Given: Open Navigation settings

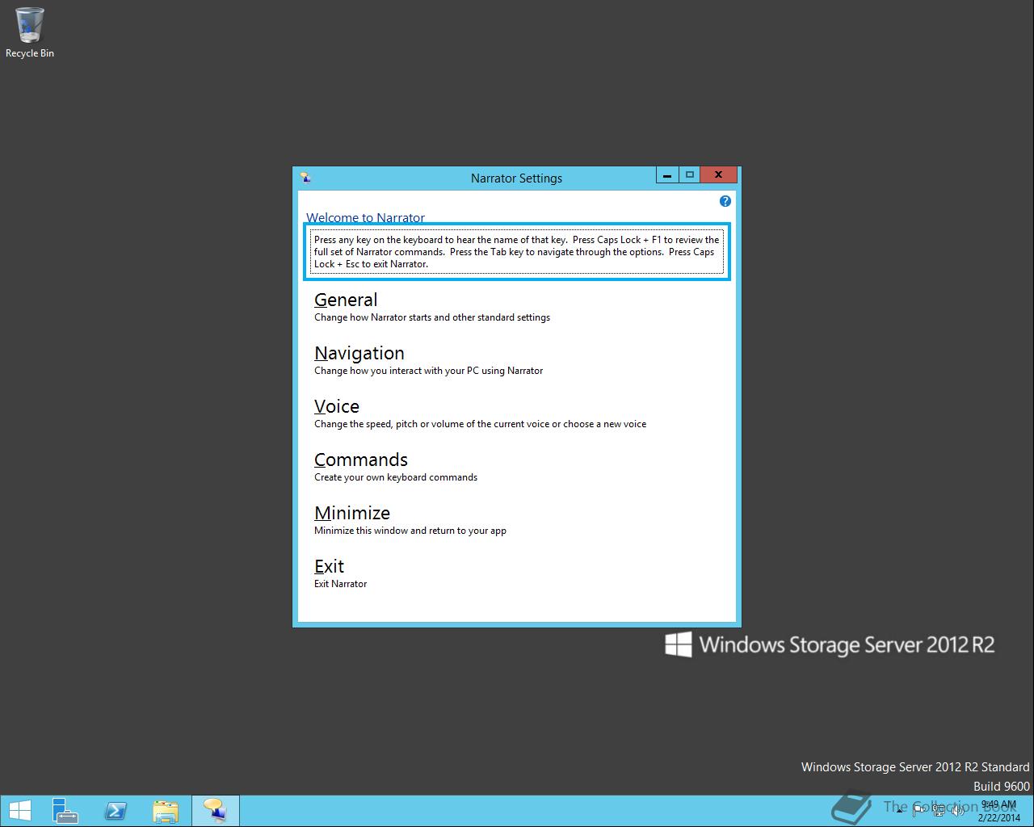Looking at the screenshot, I should point(359,353).
